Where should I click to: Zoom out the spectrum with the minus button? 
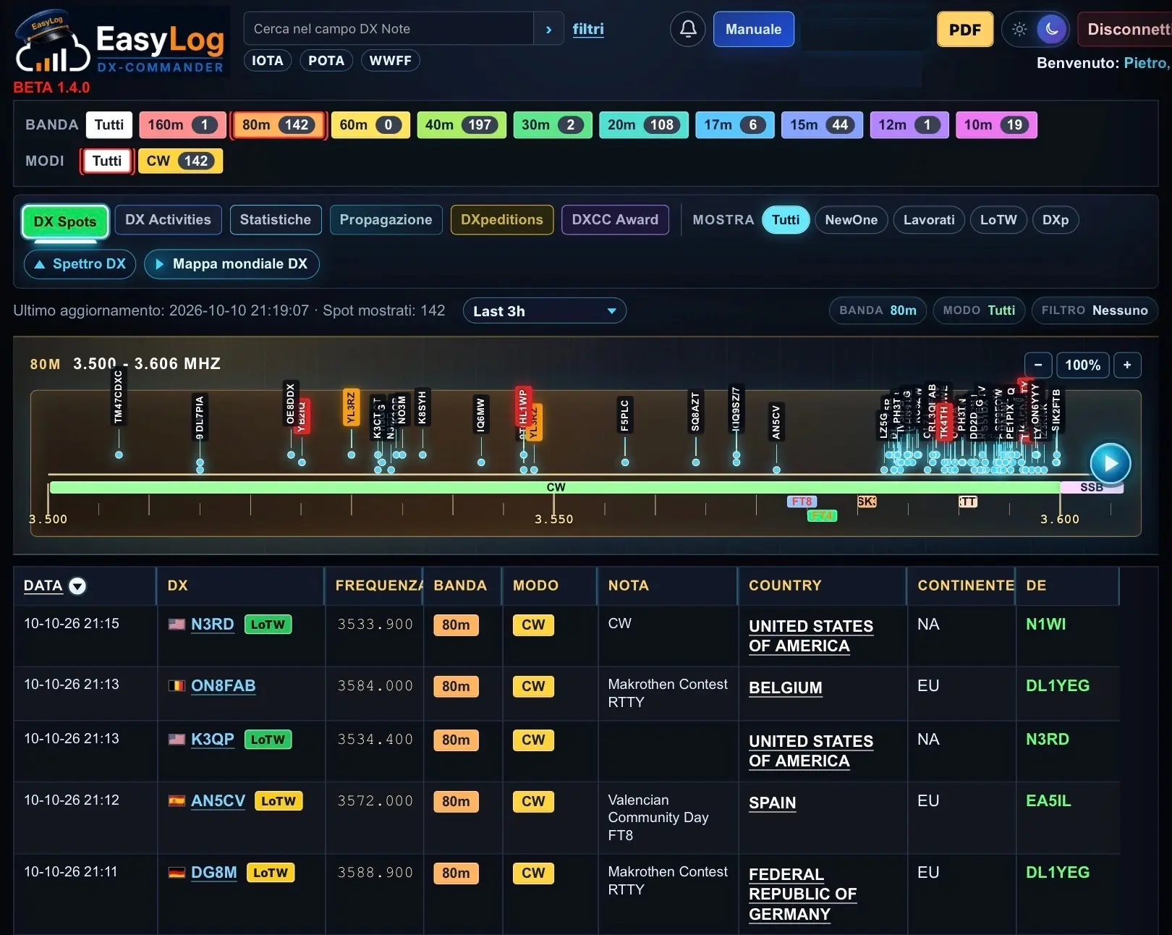coord(1038,365)
